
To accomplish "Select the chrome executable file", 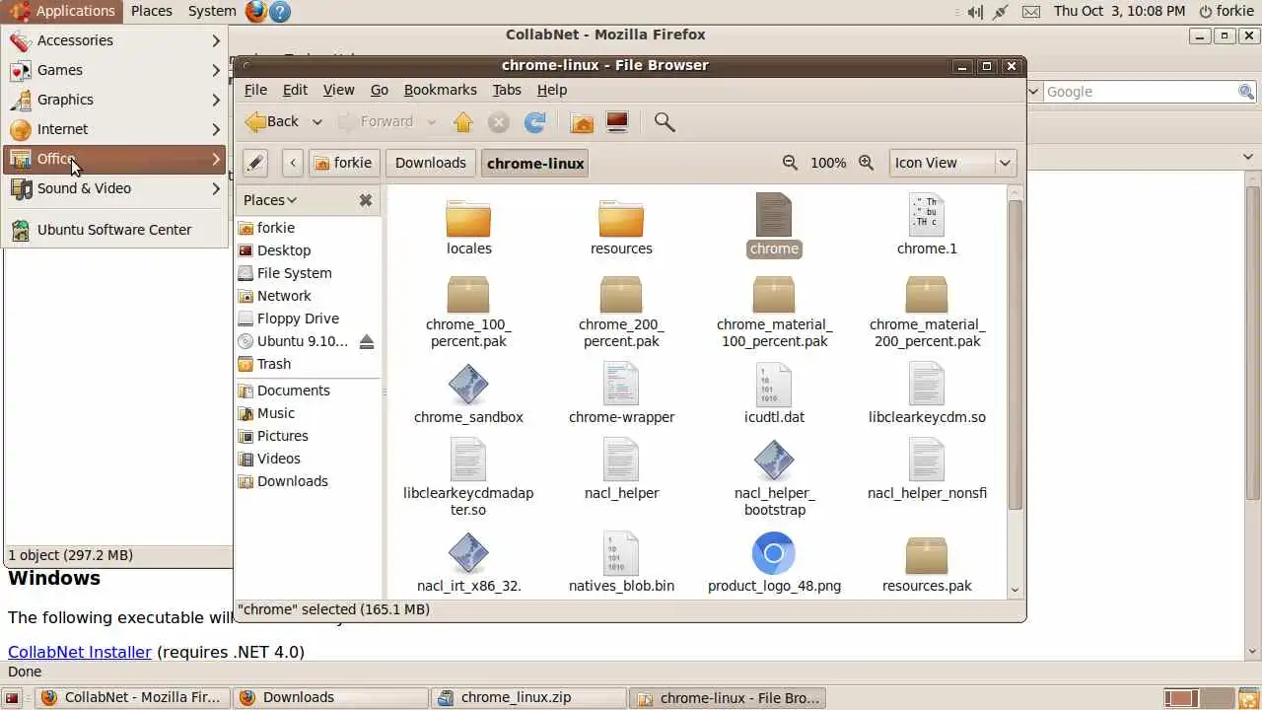I will (x=774, y=226).
